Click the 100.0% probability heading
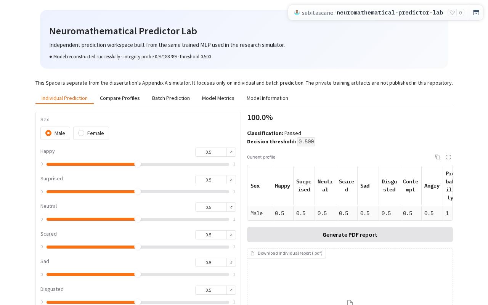 tap(260, 117)
